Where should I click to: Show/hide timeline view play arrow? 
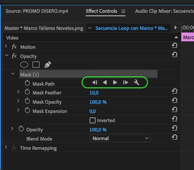pos(176,28)
